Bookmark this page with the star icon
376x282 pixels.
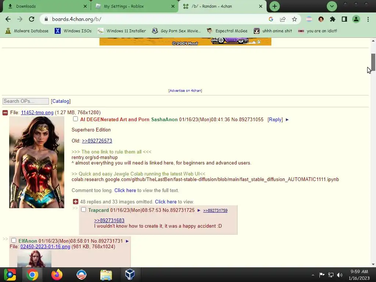(x=294, y=19)
